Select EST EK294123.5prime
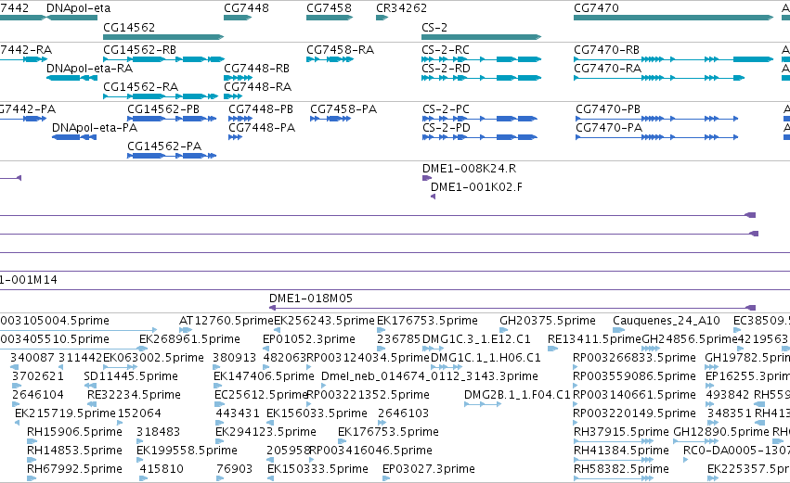The image size is (790, 483). pos(266,432)
